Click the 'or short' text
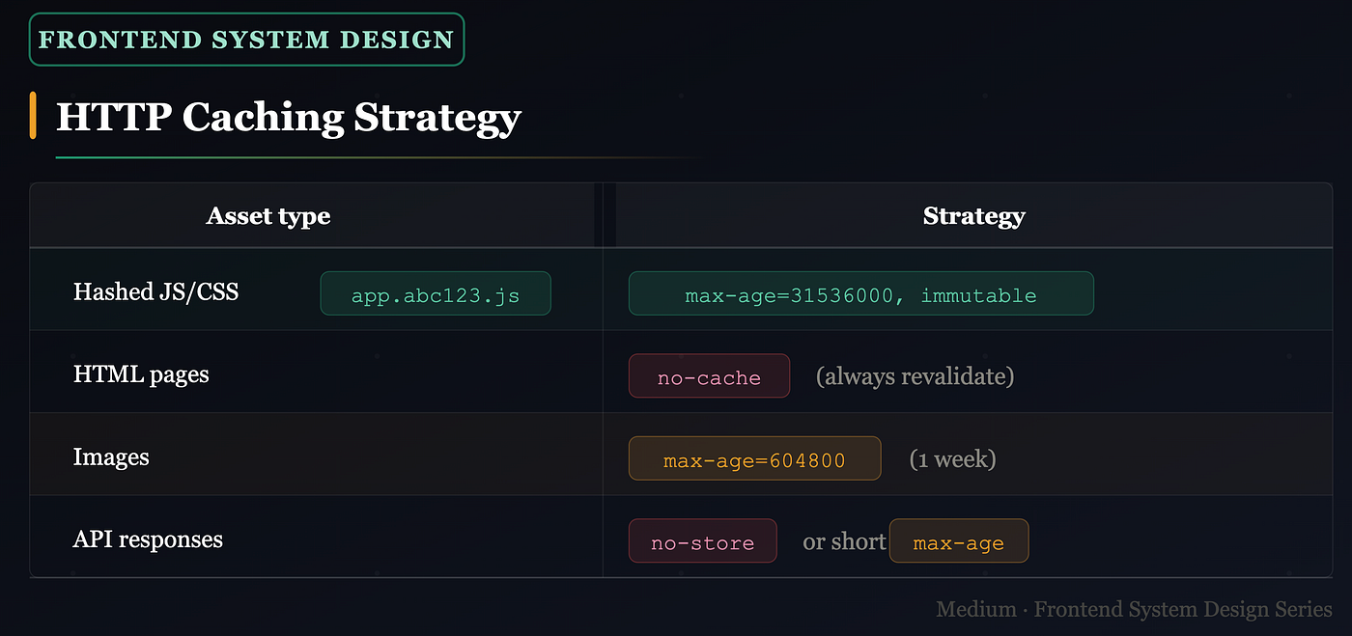Screen dimensions: 1352x636 pos(844,541)
